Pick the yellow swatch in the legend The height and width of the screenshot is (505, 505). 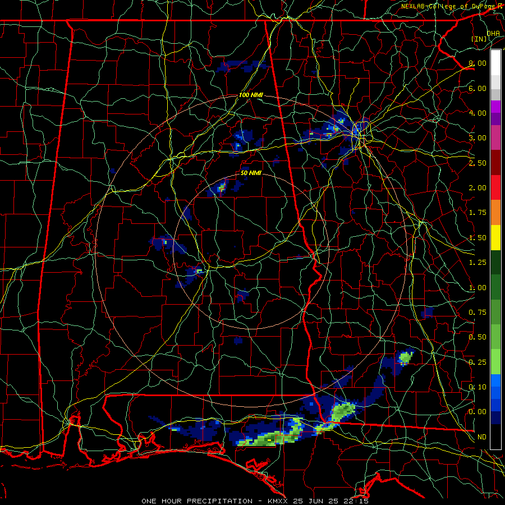[x=495, y=238]
